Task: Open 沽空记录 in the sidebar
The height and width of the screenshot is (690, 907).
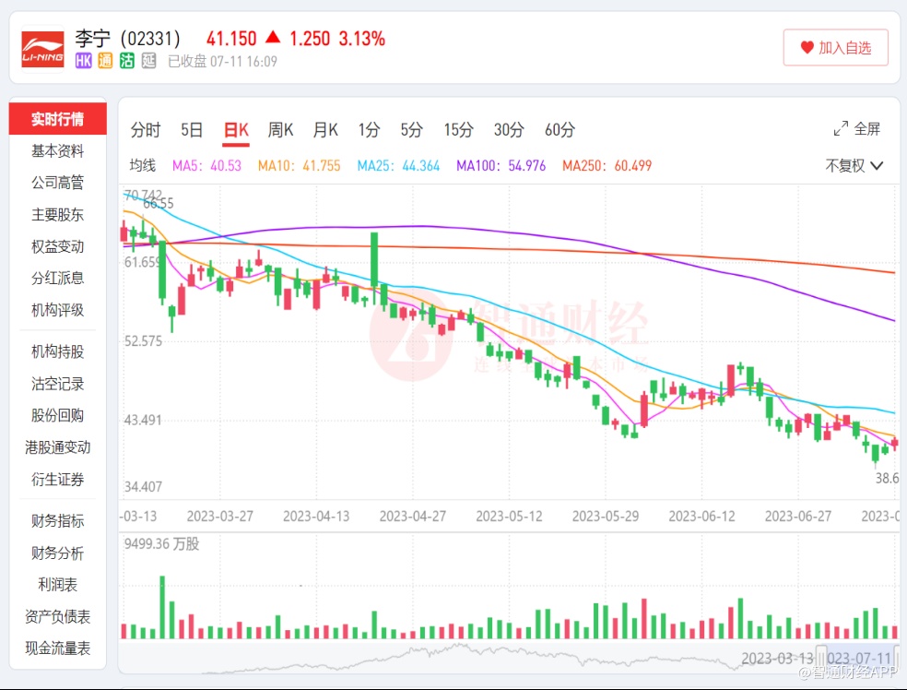Action: 58,384
